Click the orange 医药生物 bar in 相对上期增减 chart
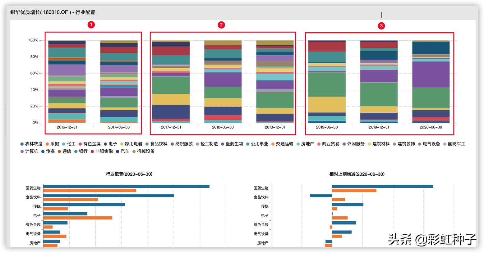 coord(354,190)
